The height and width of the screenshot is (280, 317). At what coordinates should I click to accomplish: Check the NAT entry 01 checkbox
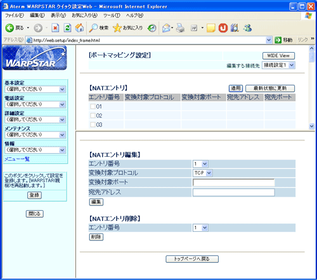click(93, 106)
